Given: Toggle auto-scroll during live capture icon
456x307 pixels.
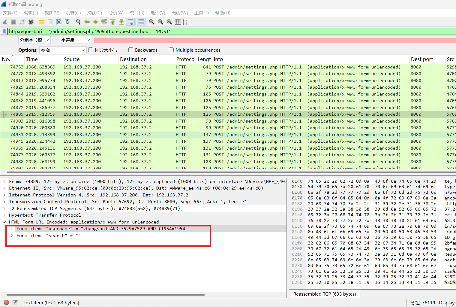Looking at the screenshot, I should (x=130, y=22).
